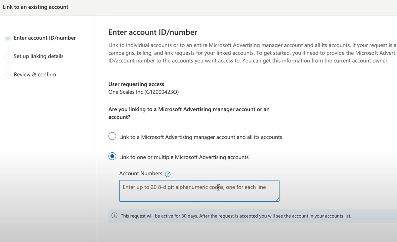The image size is (397, 242).
Task: Click the Enter account ID/number sidebar entry
Action: tap(45, 38)
